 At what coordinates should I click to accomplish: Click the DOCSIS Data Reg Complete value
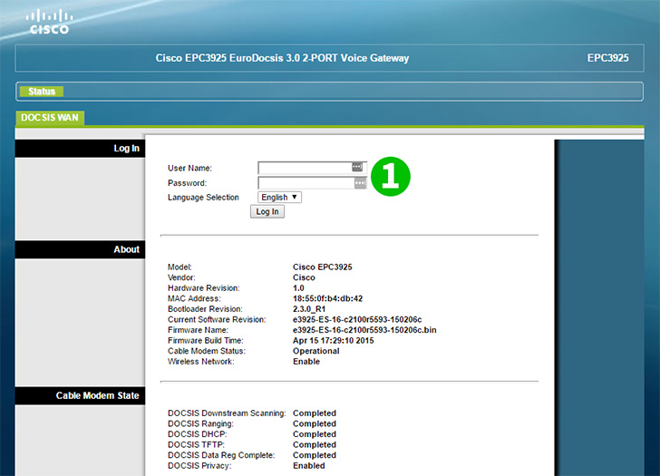[x=315, y=455]
